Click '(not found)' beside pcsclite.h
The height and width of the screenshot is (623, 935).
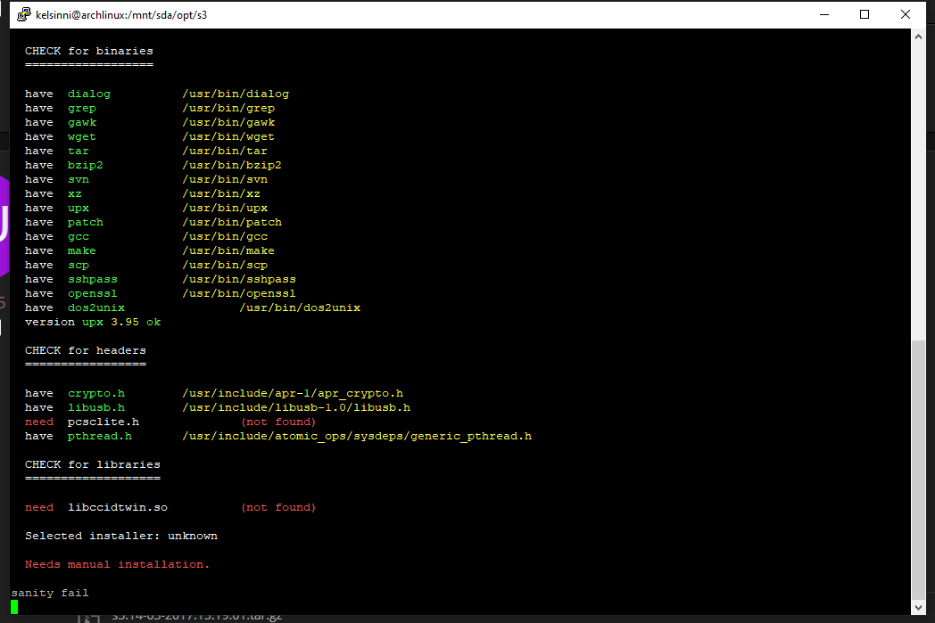[x=278, y=422]
